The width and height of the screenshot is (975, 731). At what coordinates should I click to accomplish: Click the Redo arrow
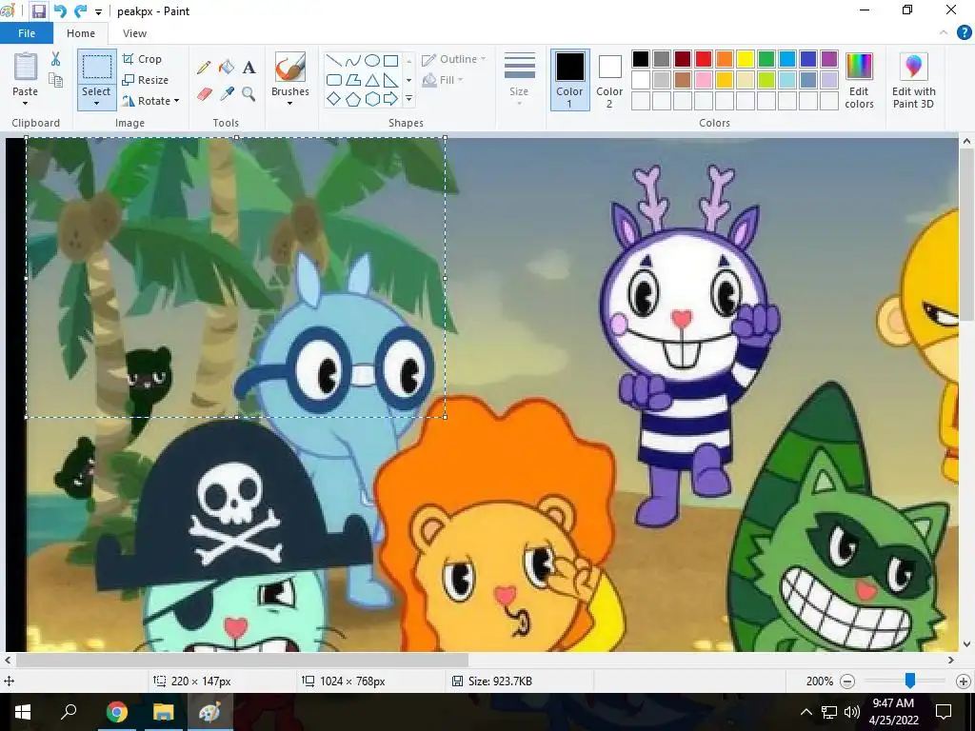(80, 11)
